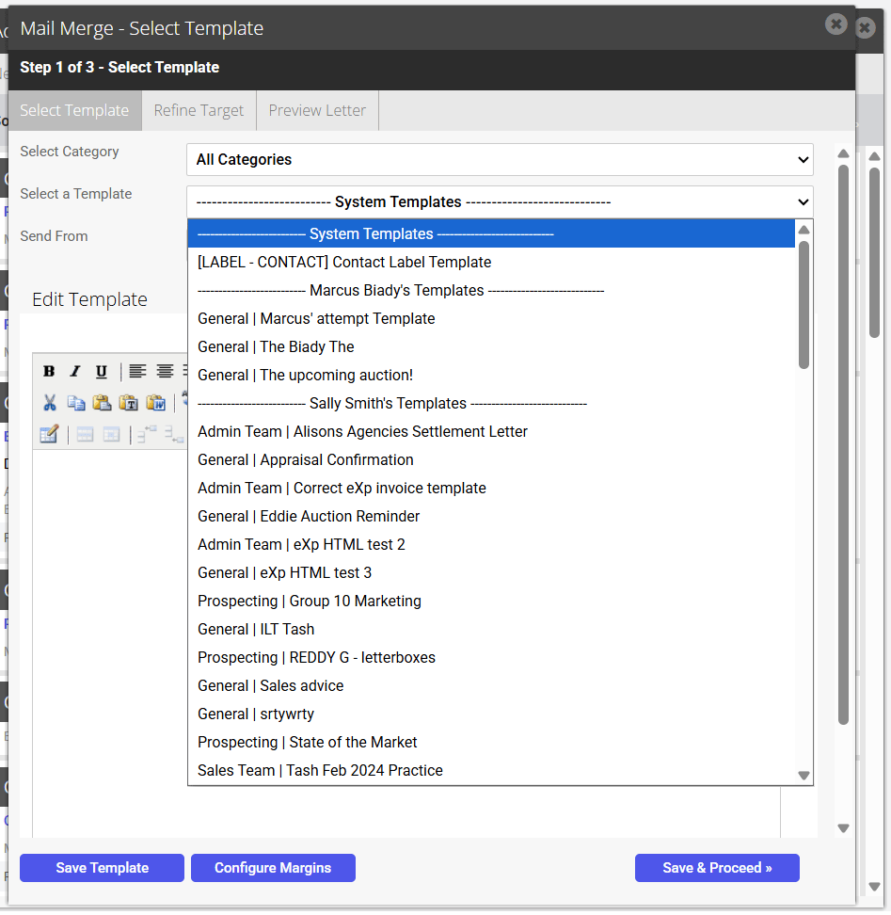
Task: Click the Save Template button
Action: 102,868
